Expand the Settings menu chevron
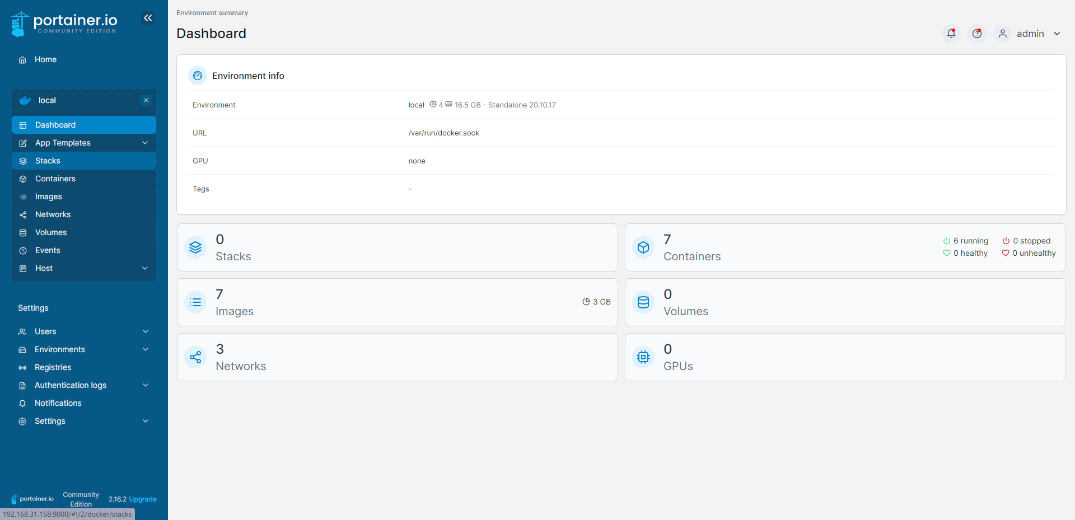This screenshot has height=520, width=1075. pos(146,421)
